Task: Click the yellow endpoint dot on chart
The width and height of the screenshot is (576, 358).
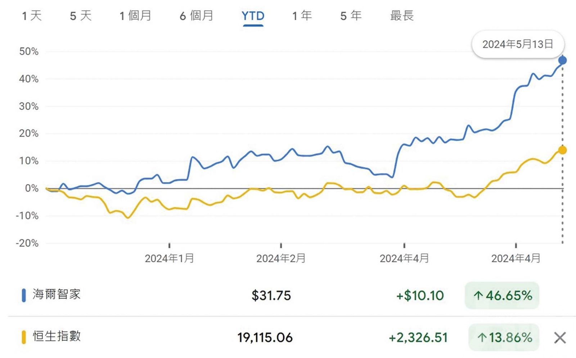Action: click(562, 150)
